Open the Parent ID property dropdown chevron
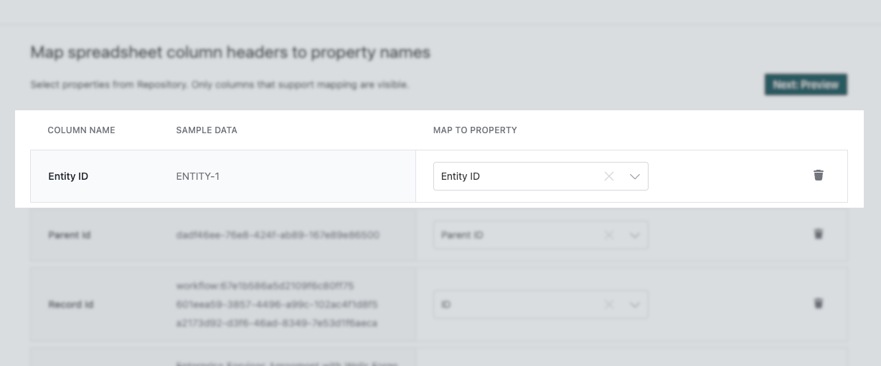 pos(635,235)
